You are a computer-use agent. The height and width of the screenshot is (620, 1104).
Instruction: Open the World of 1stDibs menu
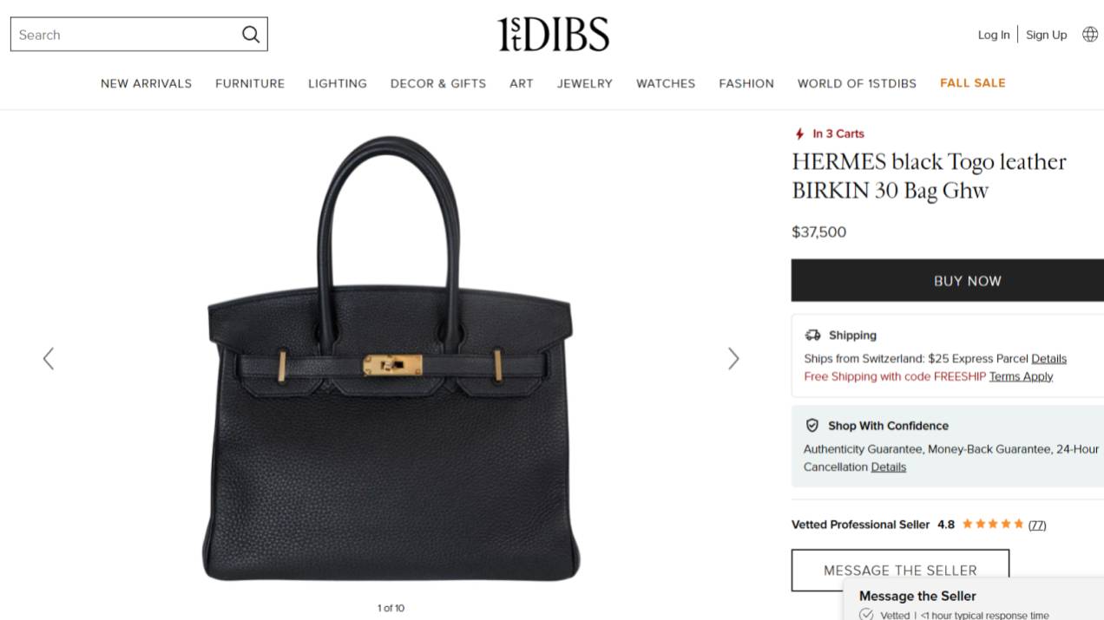(x=857, y=83)
